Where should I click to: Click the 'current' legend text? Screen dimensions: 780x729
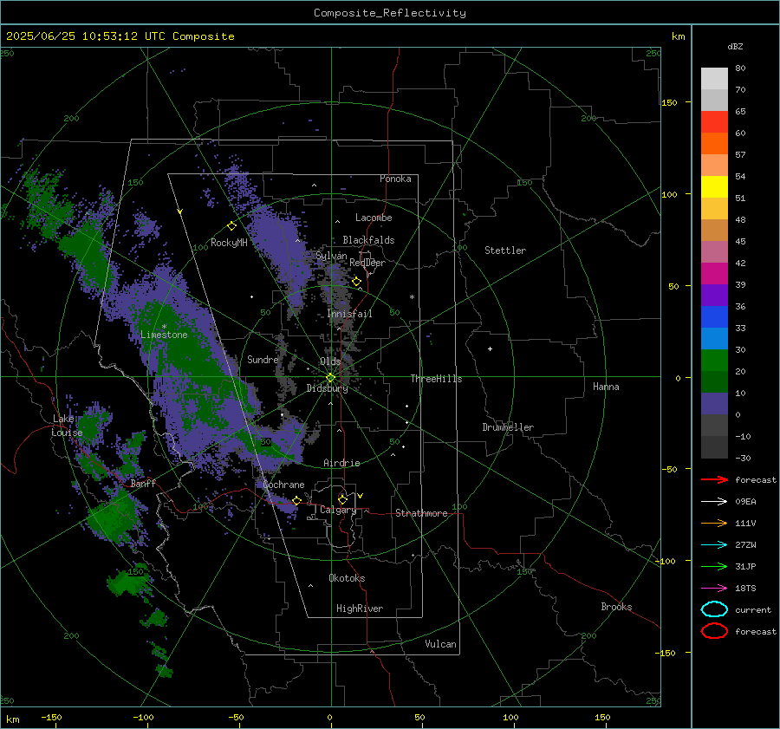point(753,609)
